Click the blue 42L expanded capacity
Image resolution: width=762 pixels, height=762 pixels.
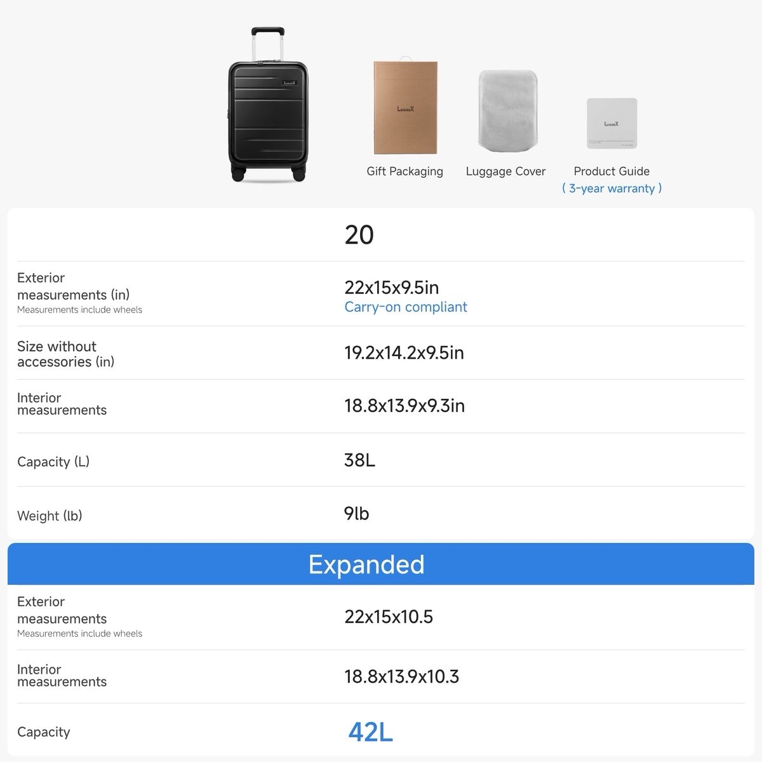[x=371, y=732]
